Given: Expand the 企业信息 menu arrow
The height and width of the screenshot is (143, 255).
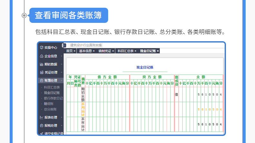Looking at the screenshot, I should pos(61,56).
